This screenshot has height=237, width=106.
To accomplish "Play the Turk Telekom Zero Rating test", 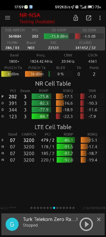I will tap(86, 224).
